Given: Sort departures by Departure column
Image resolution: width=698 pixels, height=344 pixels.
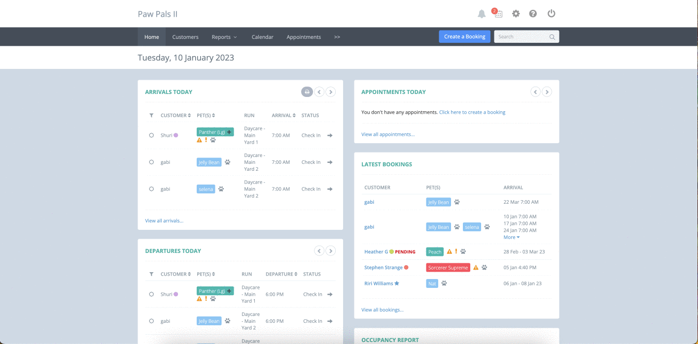Looking at the screenshot, I should click(281, 275).
